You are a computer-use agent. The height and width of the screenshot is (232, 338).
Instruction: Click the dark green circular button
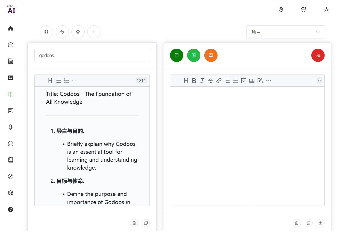177,55
